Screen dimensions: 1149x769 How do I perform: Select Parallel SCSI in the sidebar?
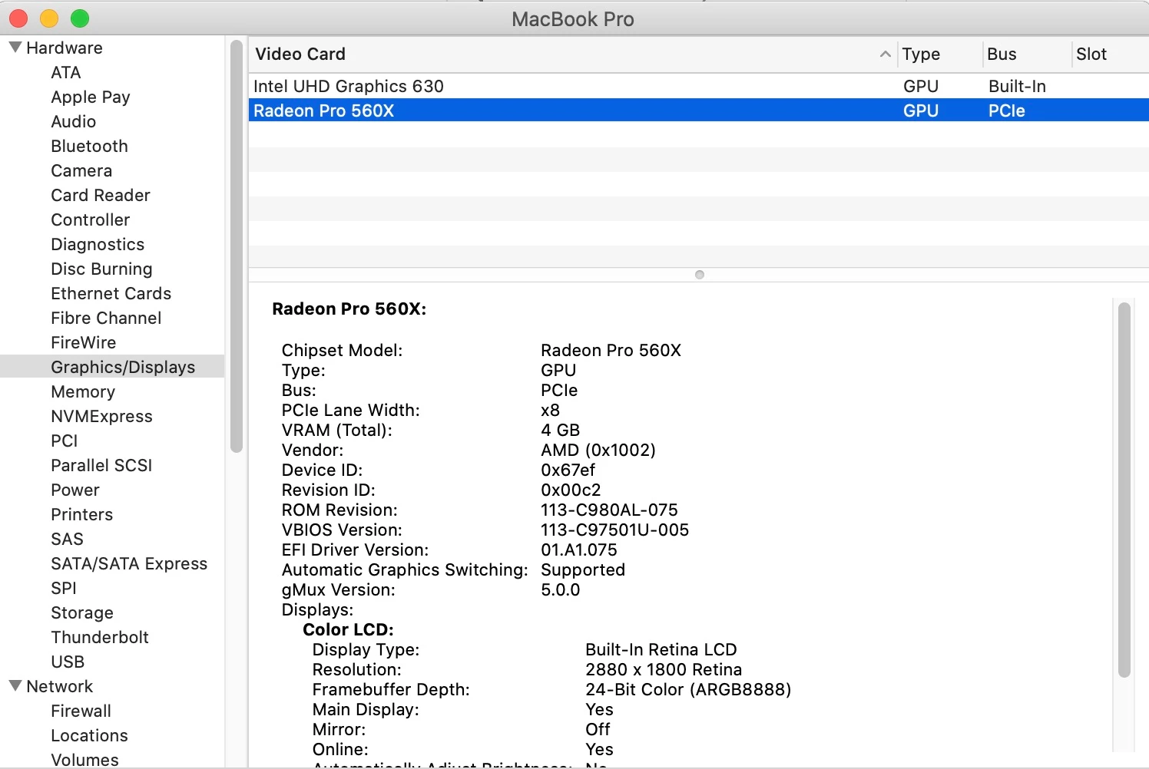101,465
